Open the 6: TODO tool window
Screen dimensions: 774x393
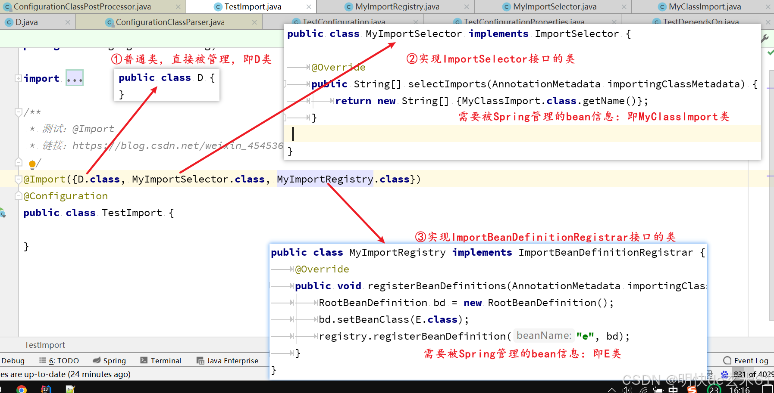59,361
